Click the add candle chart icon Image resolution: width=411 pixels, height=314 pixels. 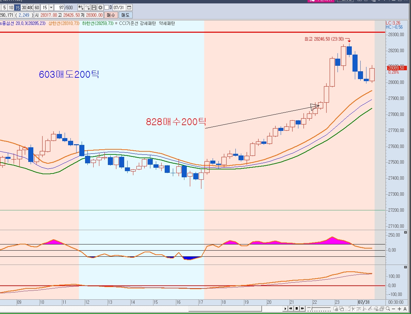click(x=81, y=7)
